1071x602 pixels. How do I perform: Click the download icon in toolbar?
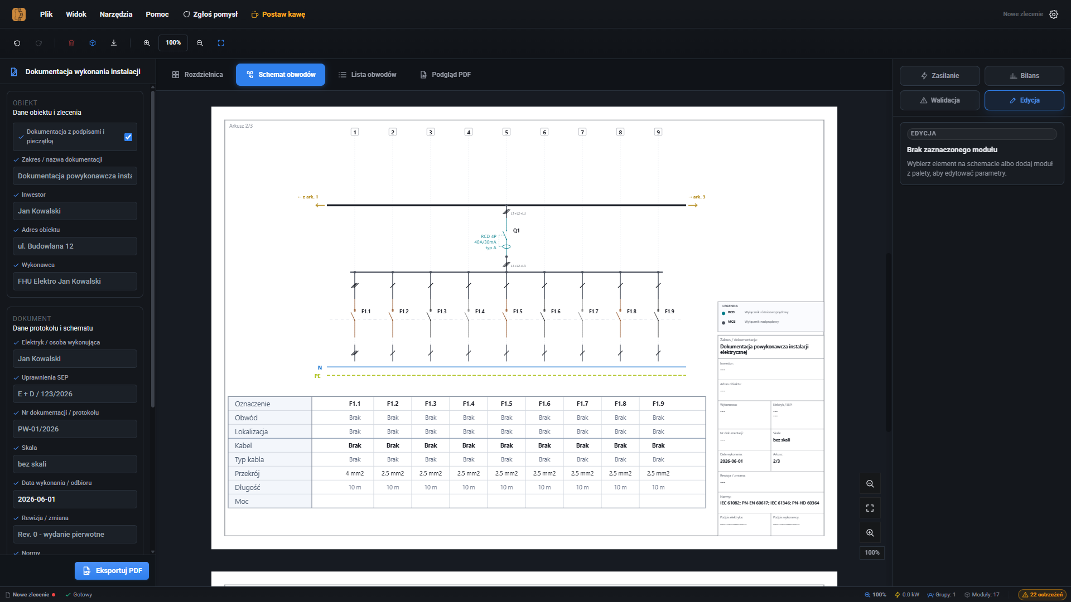coord(114,43)
